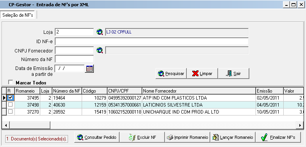Click the Loja column header in the grid
The width and height of the screenshot is (306, 147).
[46, 91]
